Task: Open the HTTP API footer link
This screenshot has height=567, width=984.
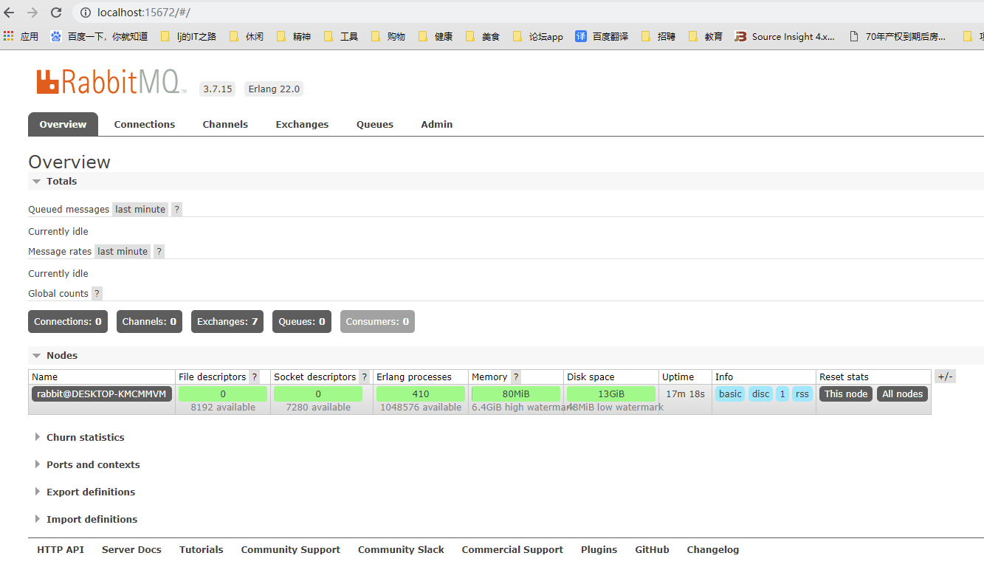Action: coord(61,550)
